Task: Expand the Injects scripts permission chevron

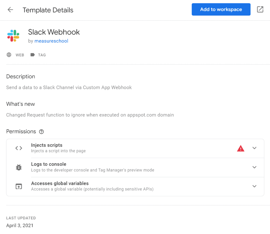Action: point(254,148)
